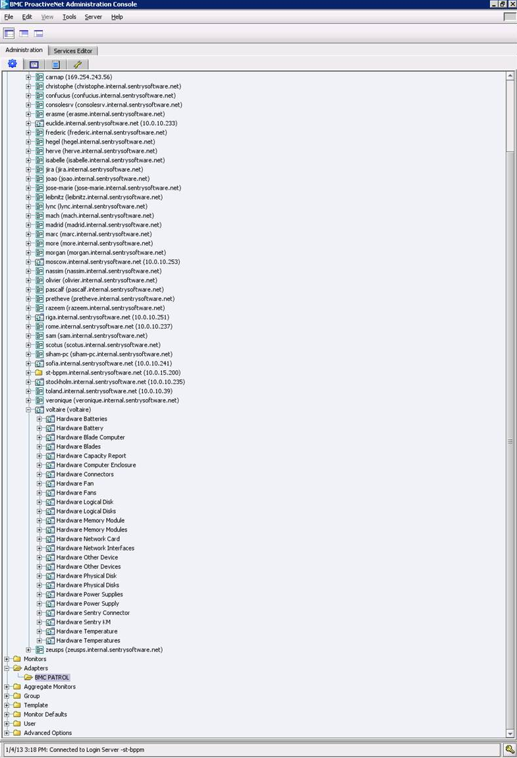
Task: Click the vertical scrollbar down arrow
Action: [510, 733]
